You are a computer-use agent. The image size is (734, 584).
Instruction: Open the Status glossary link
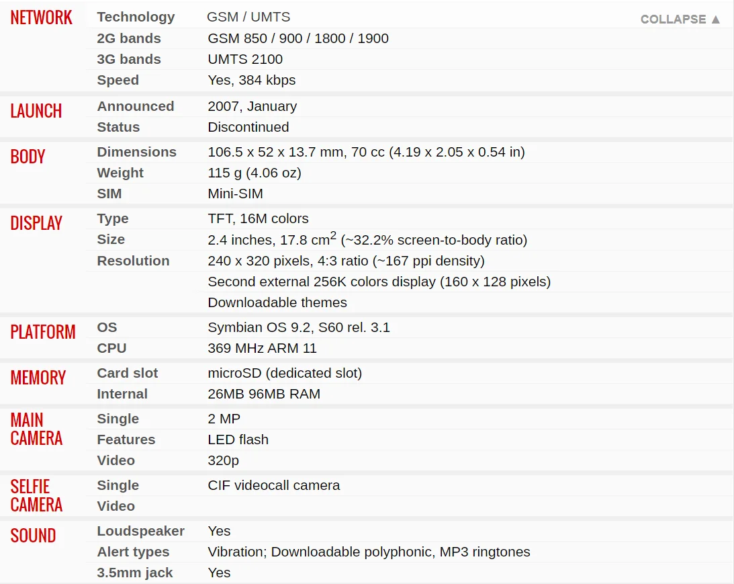(118, 127)
